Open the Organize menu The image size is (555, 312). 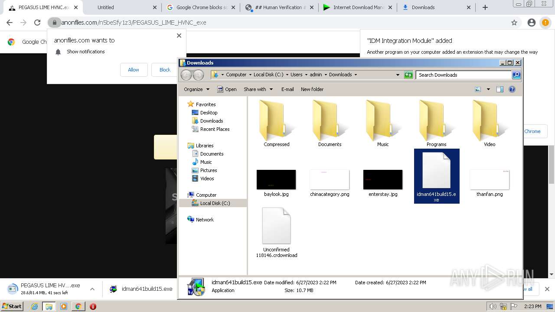pyautogui.click(x=196, y=89)
